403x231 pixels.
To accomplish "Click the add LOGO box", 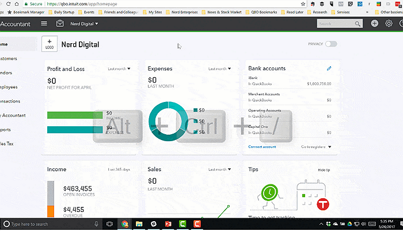I will [x=50, y=44].
